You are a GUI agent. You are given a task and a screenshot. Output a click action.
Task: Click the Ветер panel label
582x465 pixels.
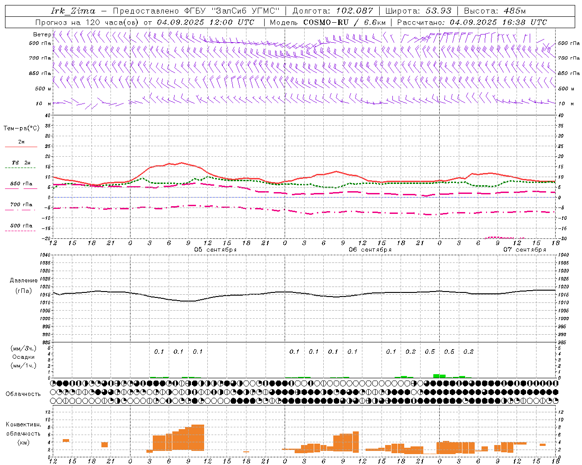[42, 35]
